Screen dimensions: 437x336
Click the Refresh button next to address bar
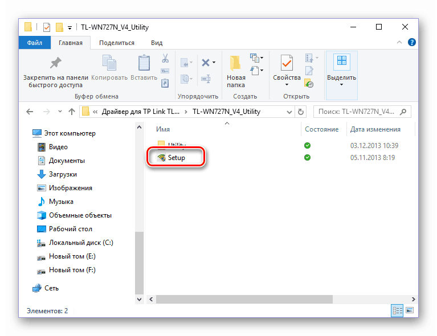click(x=301, y=112)
